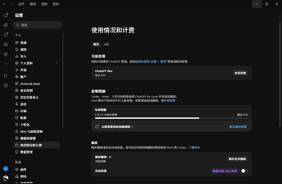Go back with the left arrow
Screen dimensions: 282x184
click(x=4, y=4)
